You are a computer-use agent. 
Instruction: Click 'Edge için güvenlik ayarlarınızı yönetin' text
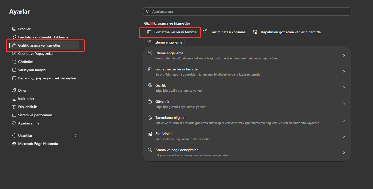point(181,107)
